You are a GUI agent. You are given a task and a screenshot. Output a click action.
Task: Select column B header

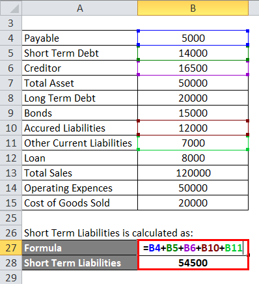tap(193, 8)
